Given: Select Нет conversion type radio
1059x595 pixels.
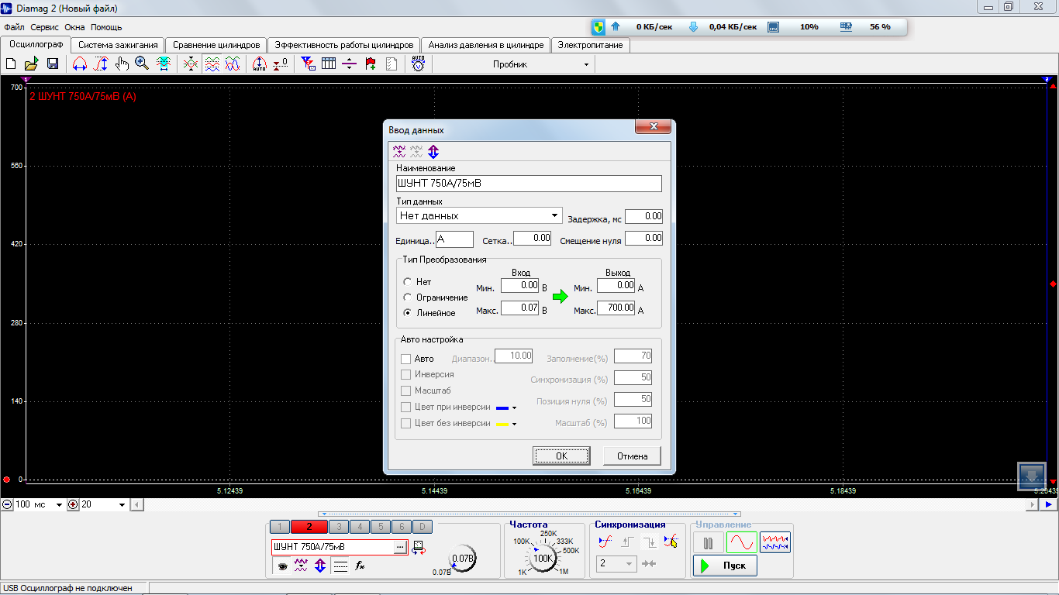Looking at the screenshot, I should (408, 282).
